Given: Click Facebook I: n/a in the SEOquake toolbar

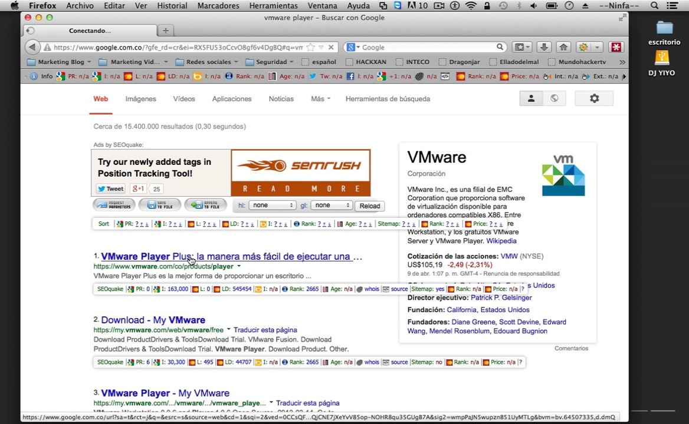Looking at the screenshot, I should (x=360, y=77).
